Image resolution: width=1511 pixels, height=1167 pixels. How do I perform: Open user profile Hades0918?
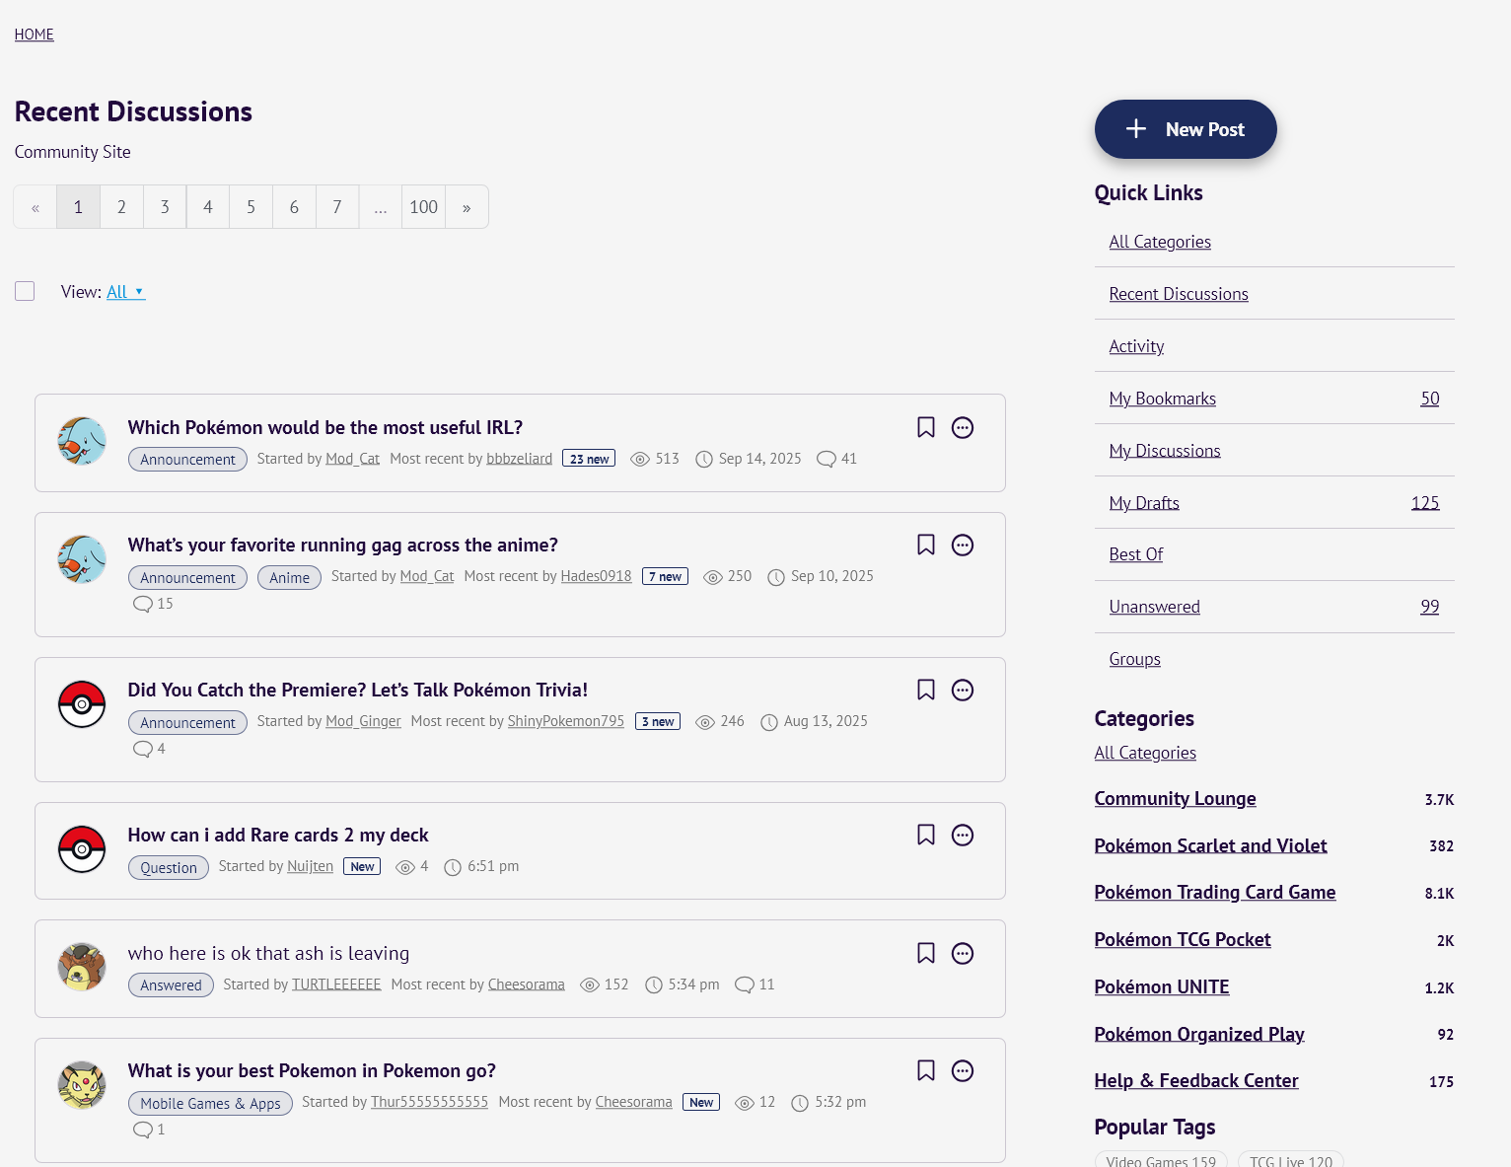point(597,576)
